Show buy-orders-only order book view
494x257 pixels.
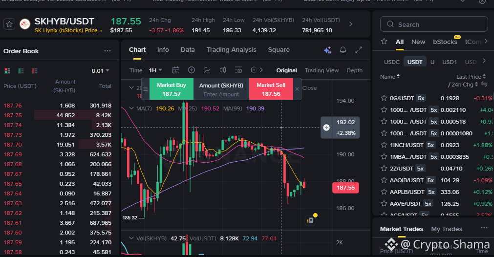tap(21, 71)
